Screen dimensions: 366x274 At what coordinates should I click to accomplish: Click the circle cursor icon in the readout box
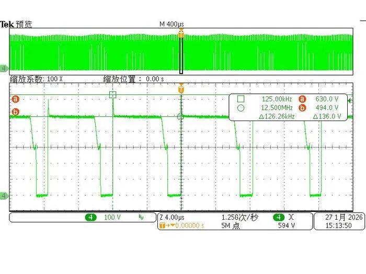[x=241, y=108]
